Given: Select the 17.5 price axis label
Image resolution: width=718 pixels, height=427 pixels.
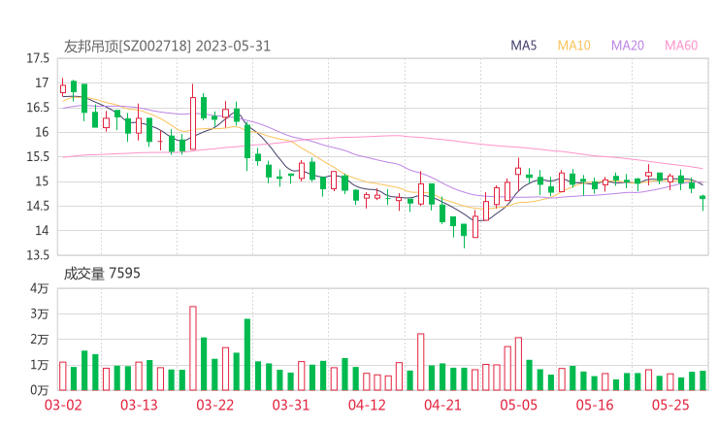Looking at the screenshot, I should [x=38, y=58].
